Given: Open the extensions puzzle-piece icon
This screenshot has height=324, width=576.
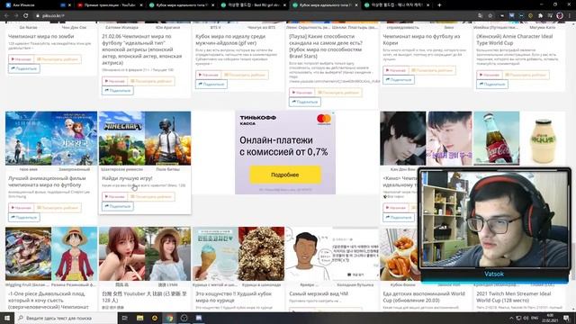Looking at the screenshot, I should (540, 15).
